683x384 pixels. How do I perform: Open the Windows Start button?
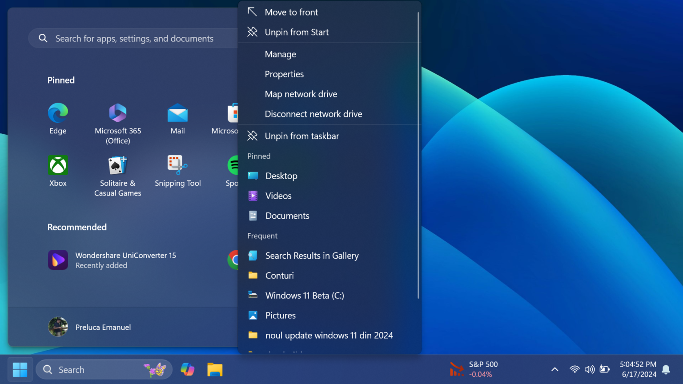(x=20, y=369)
